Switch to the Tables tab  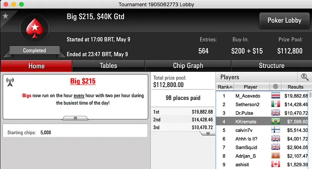tap(108, 66)
